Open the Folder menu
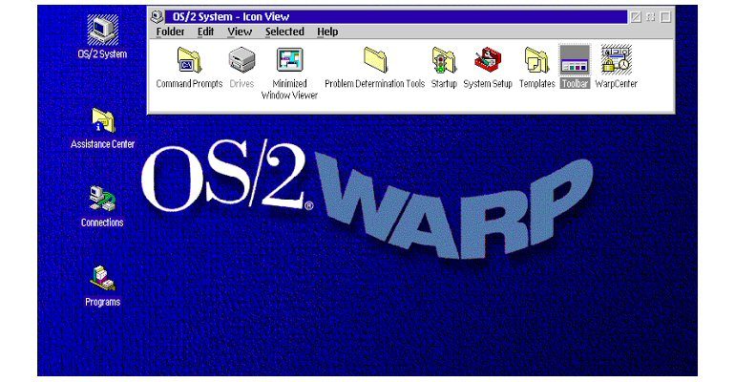This screenshot has height=382, width=735. tap(170, 32)
